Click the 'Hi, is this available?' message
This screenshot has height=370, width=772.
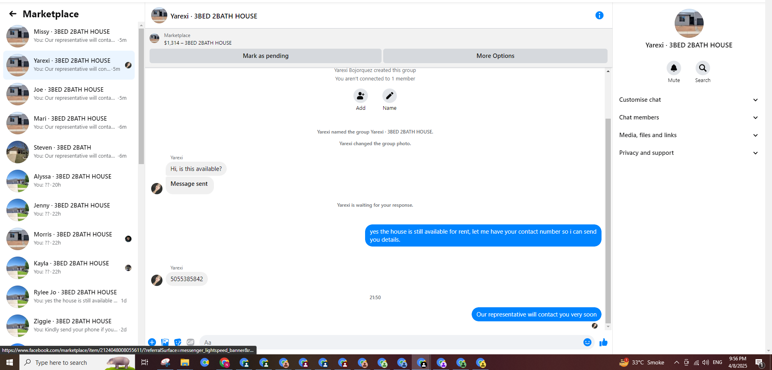click(x=196, y=169)
